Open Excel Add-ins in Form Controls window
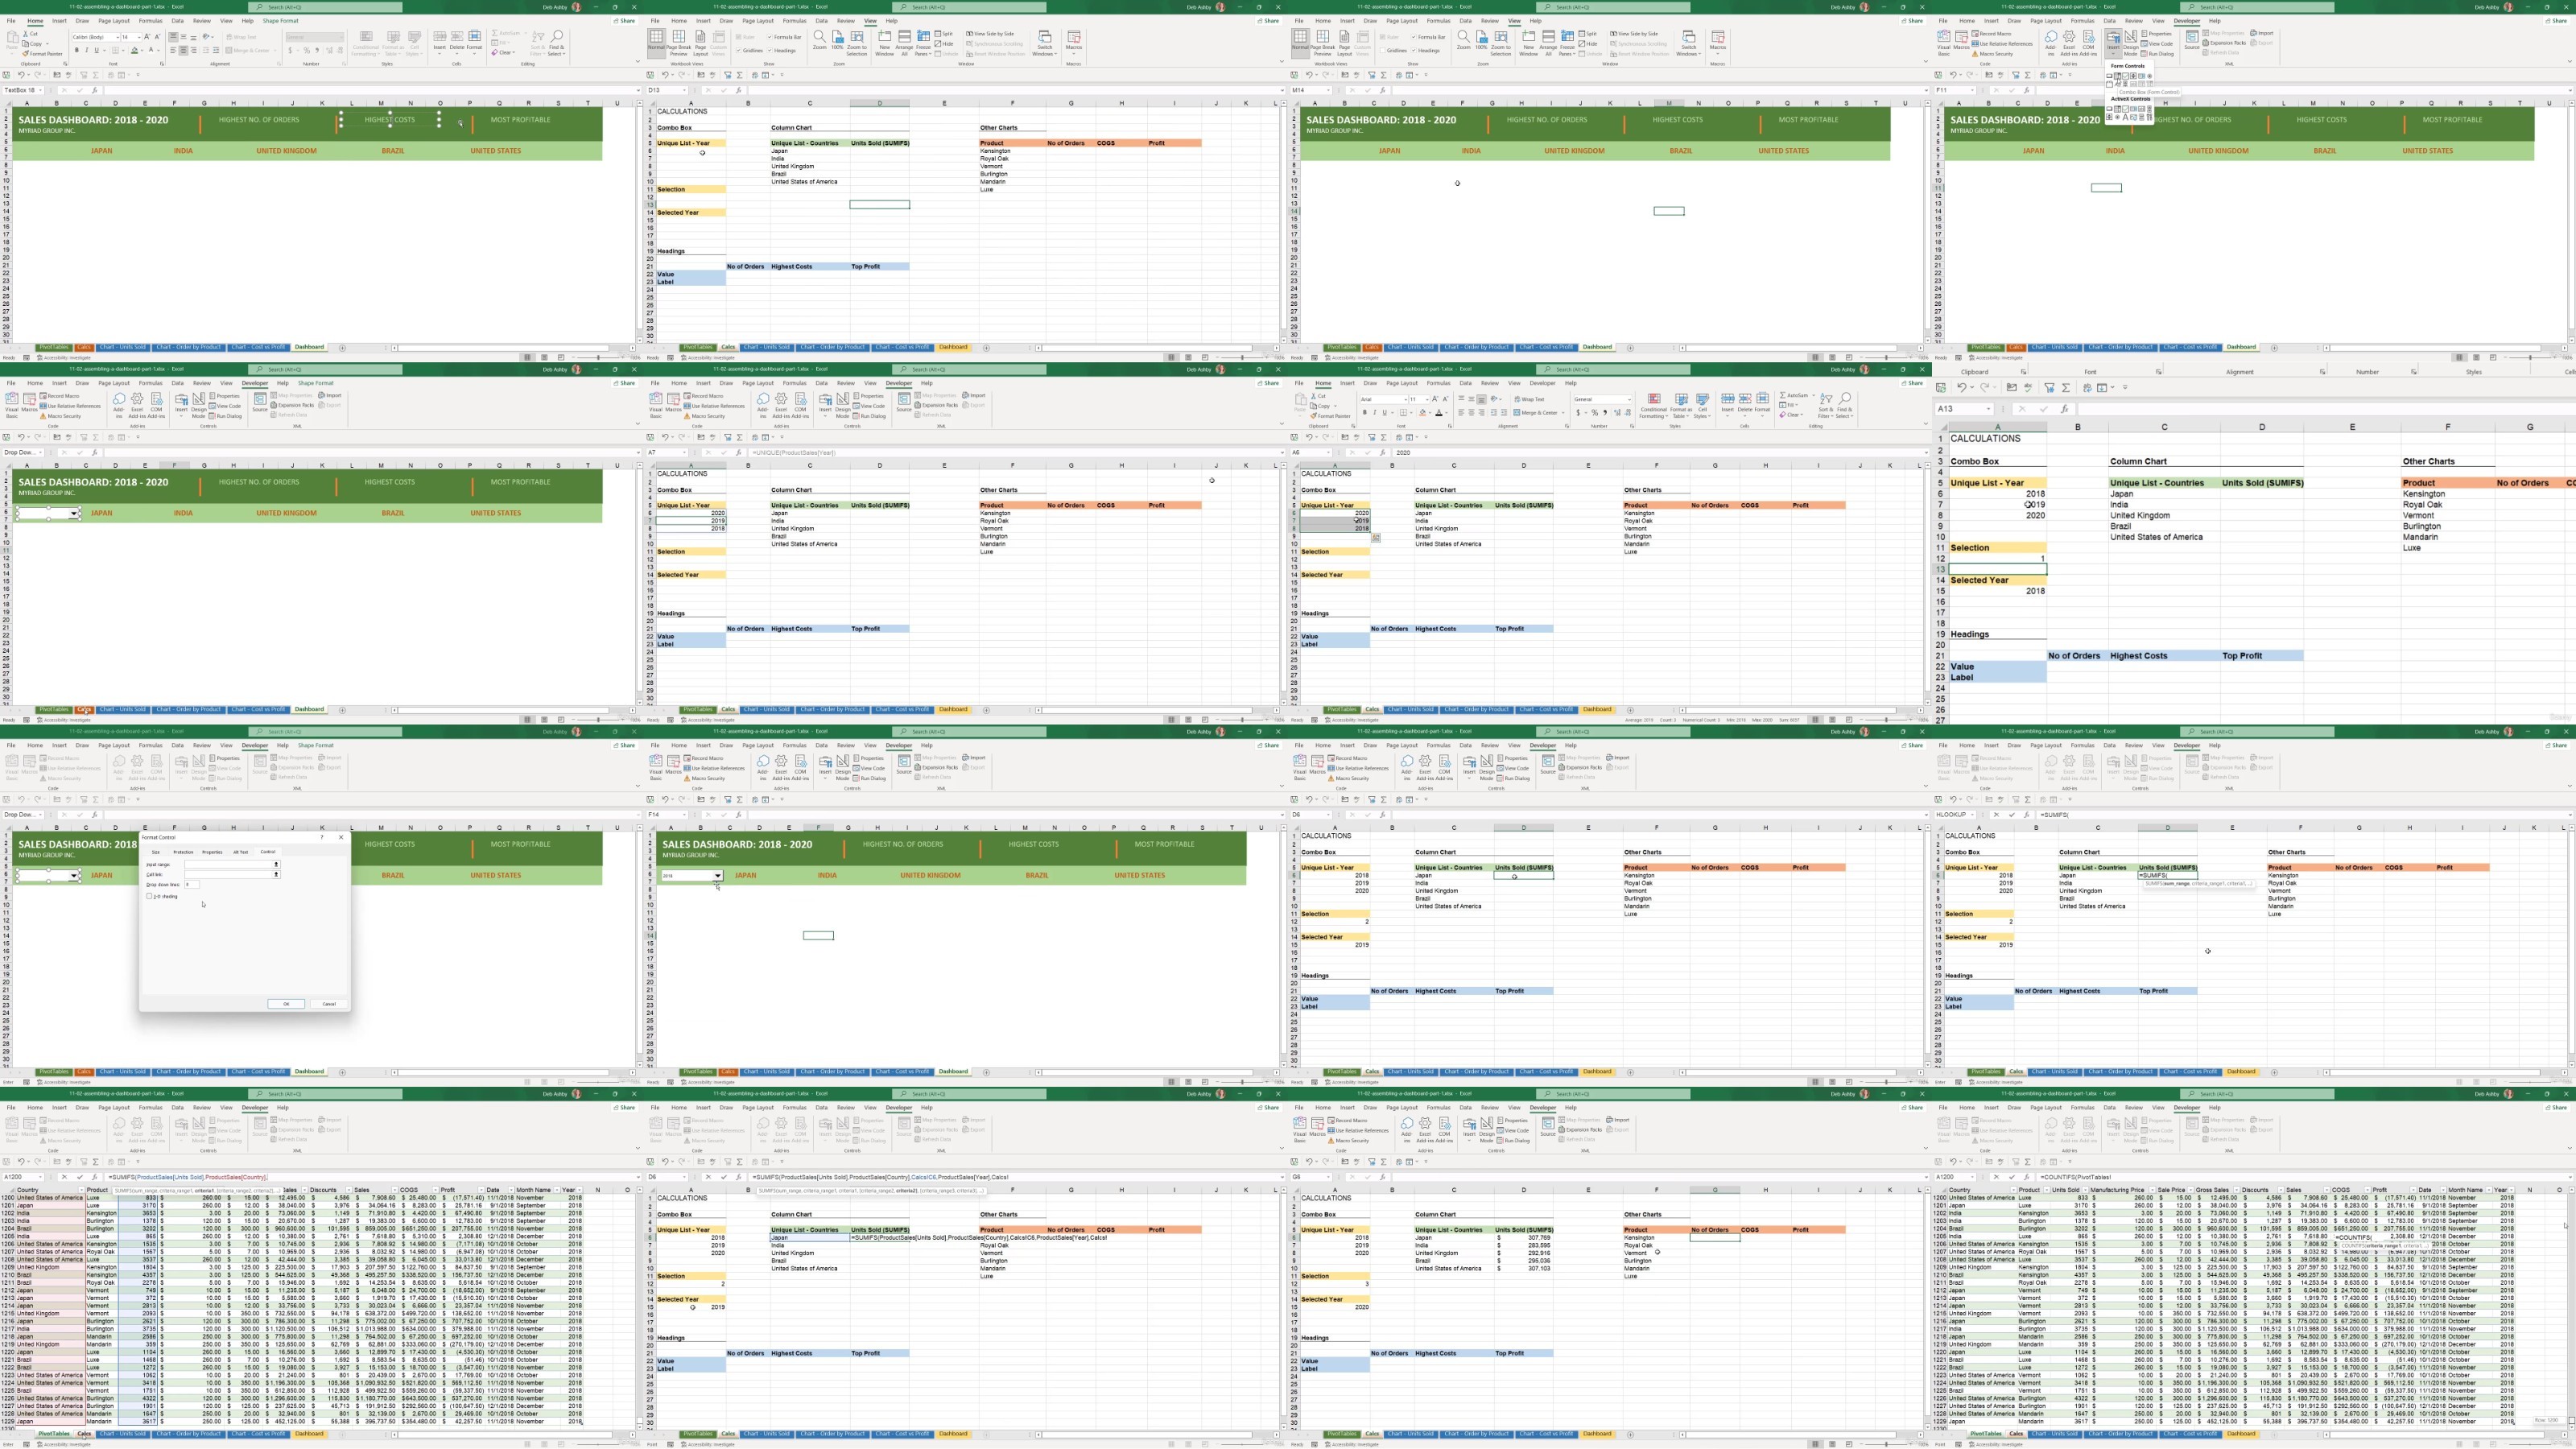The width and height of the screenshot is (2576, 1449). (2069, 42)
